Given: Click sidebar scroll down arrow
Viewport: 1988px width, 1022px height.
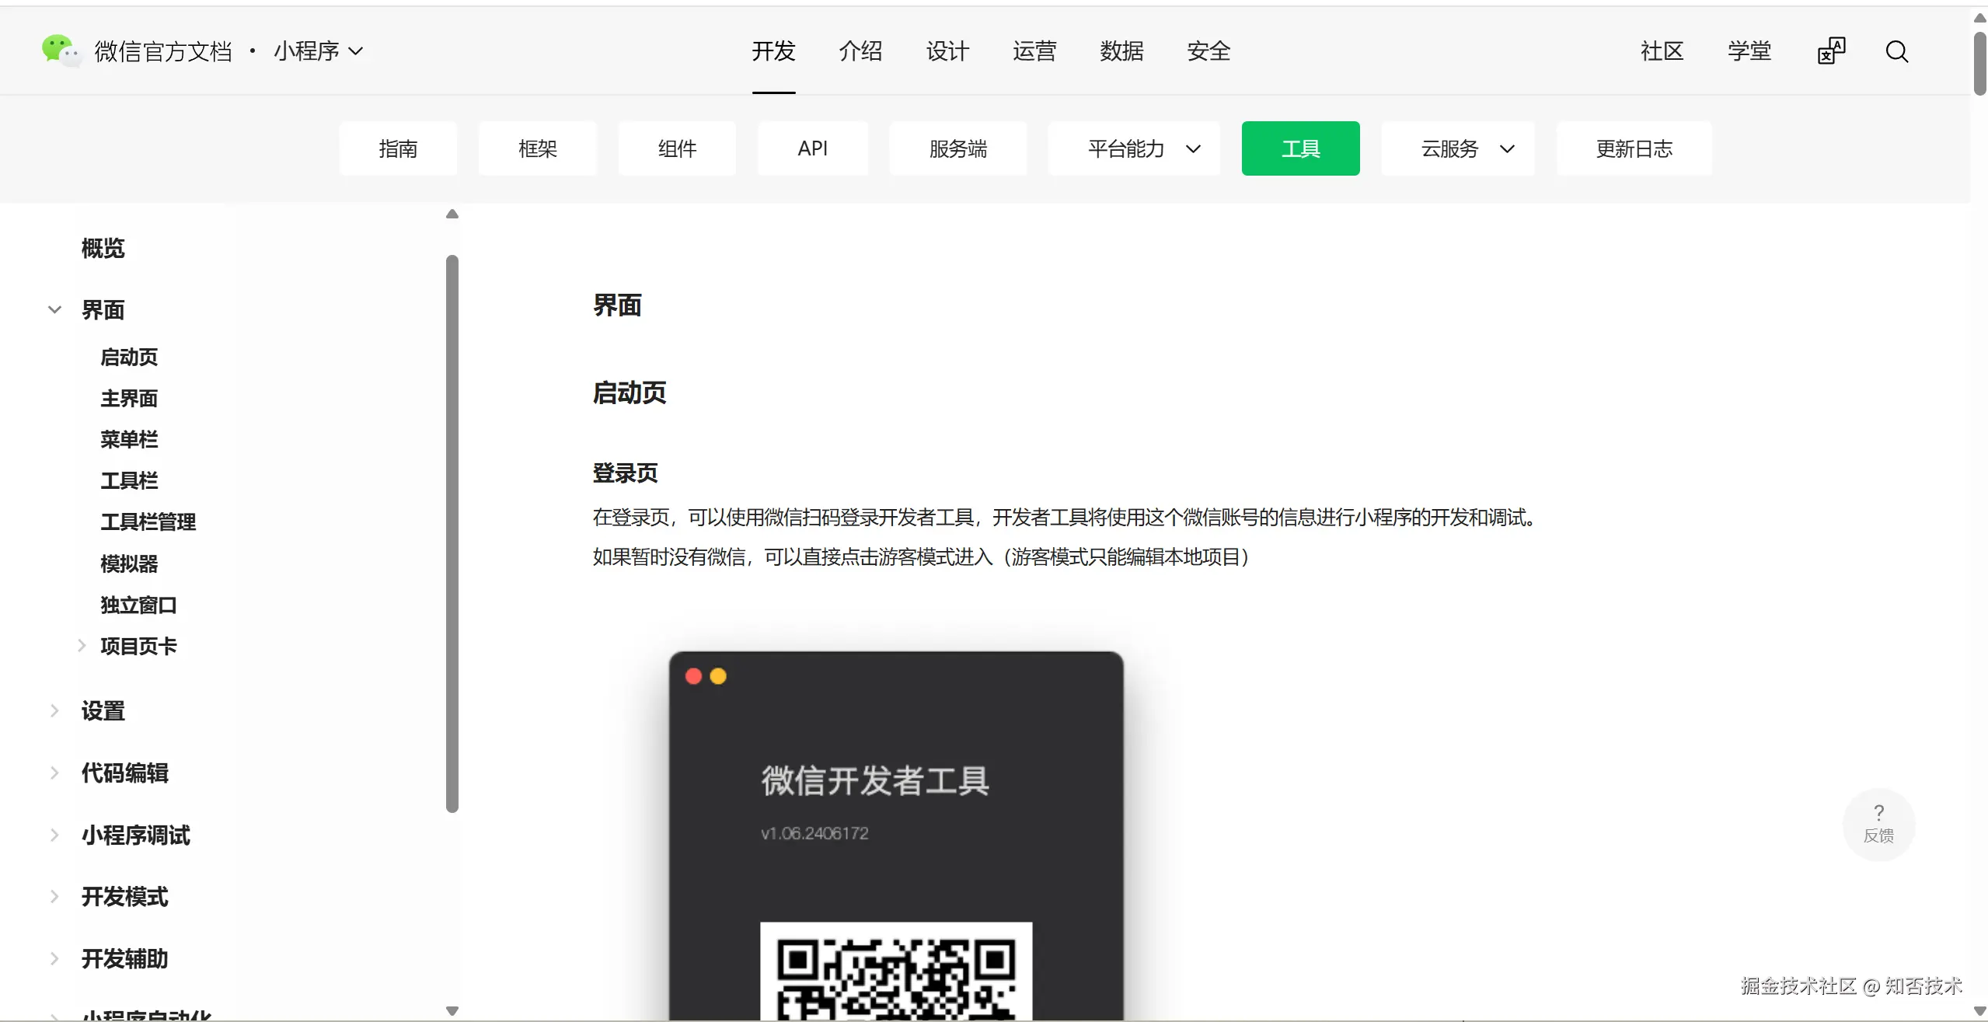Looking at the screenshot, I should coord(452,1011).
